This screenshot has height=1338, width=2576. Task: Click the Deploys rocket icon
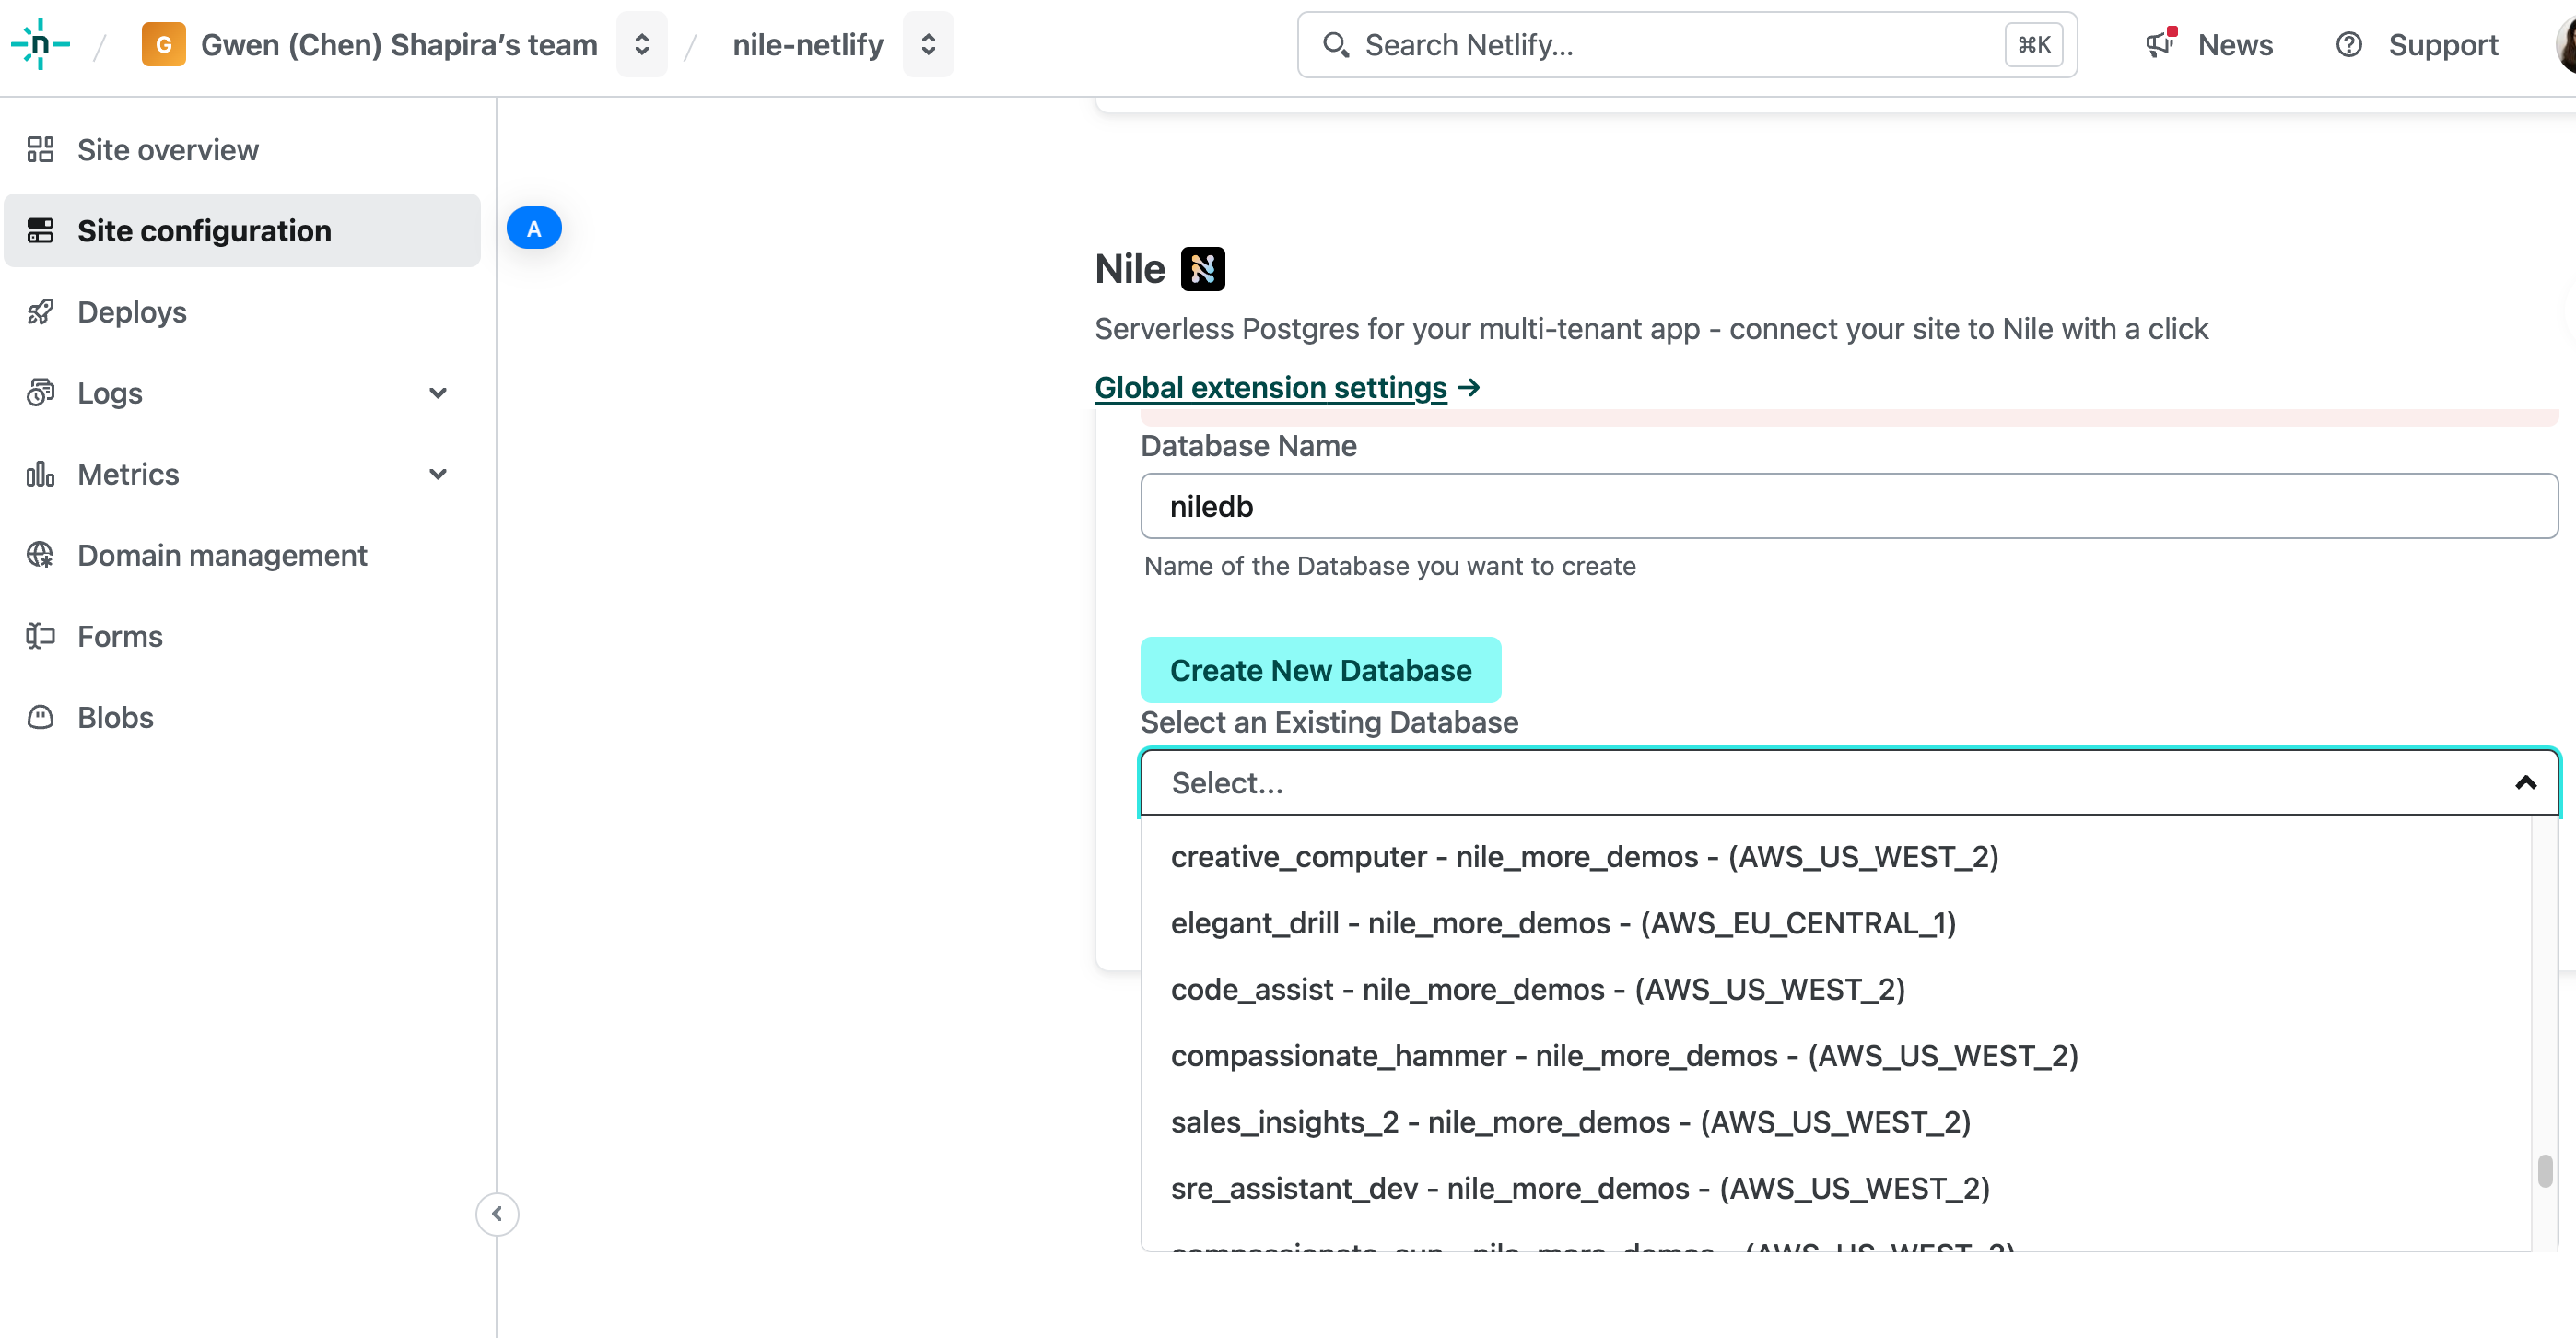[x=40, y=312]
